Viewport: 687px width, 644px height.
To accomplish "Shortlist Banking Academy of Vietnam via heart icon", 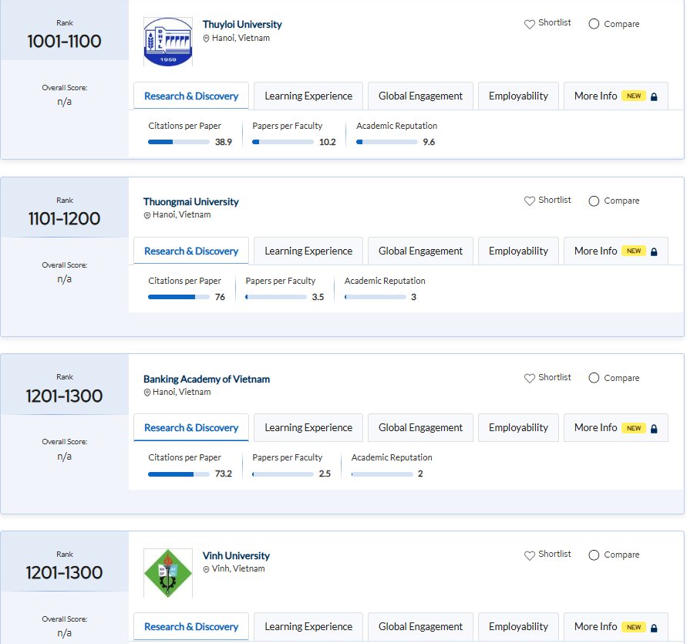I will (529, 378).
